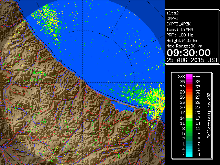Click the radar center where range lines cross
The image size is (220, 165).
coord(83,82)
